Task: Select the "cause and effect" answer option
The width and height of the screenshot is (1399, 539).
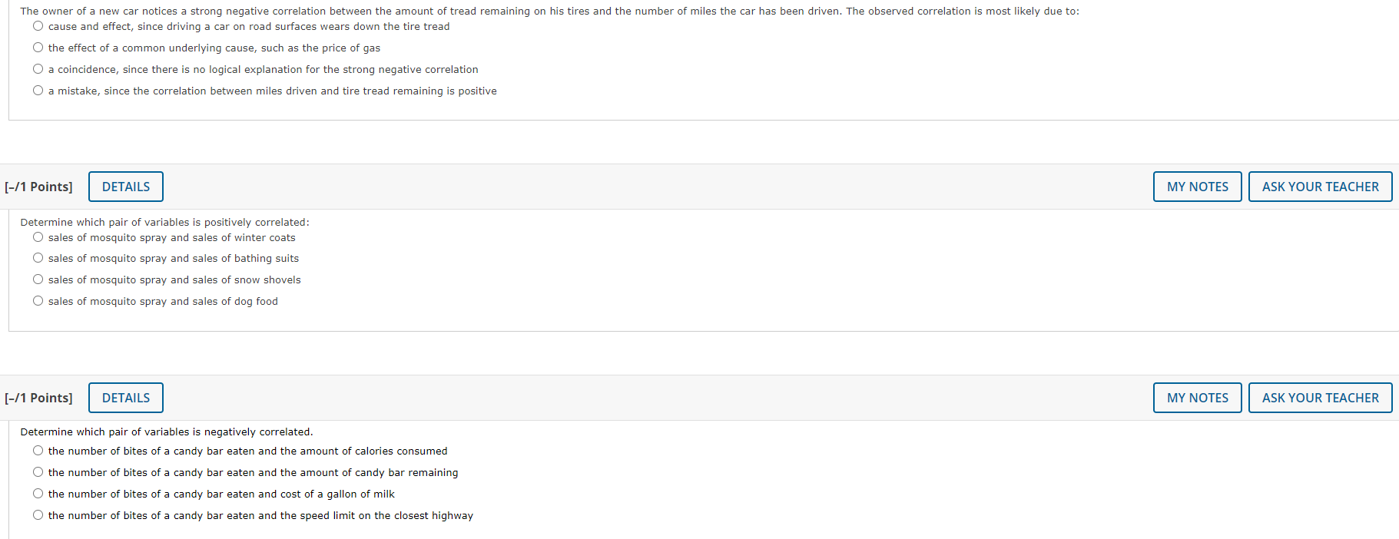Action: point(38,25)
